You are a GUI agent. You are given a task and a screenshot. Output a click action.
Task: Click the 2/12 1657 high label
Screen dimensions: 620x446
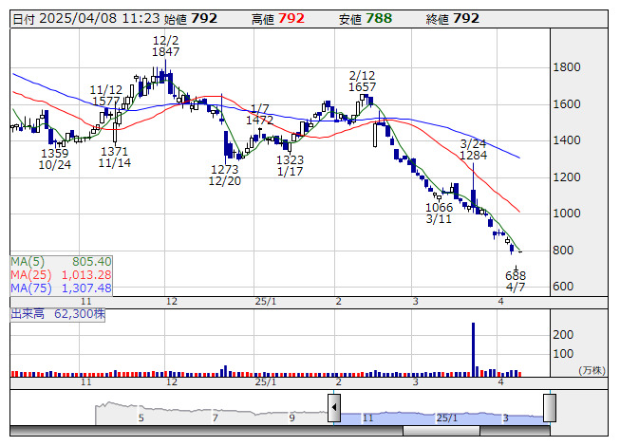pos(362,81)
